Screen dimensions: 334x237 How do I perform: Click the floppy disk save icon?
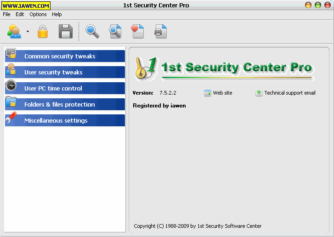(x=66, y=32)
